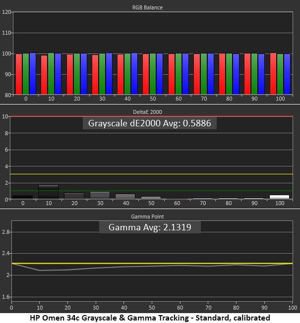300x323 pixels.
Task: Click the Gamma Point chart title
Action: [x=147, y=216]
